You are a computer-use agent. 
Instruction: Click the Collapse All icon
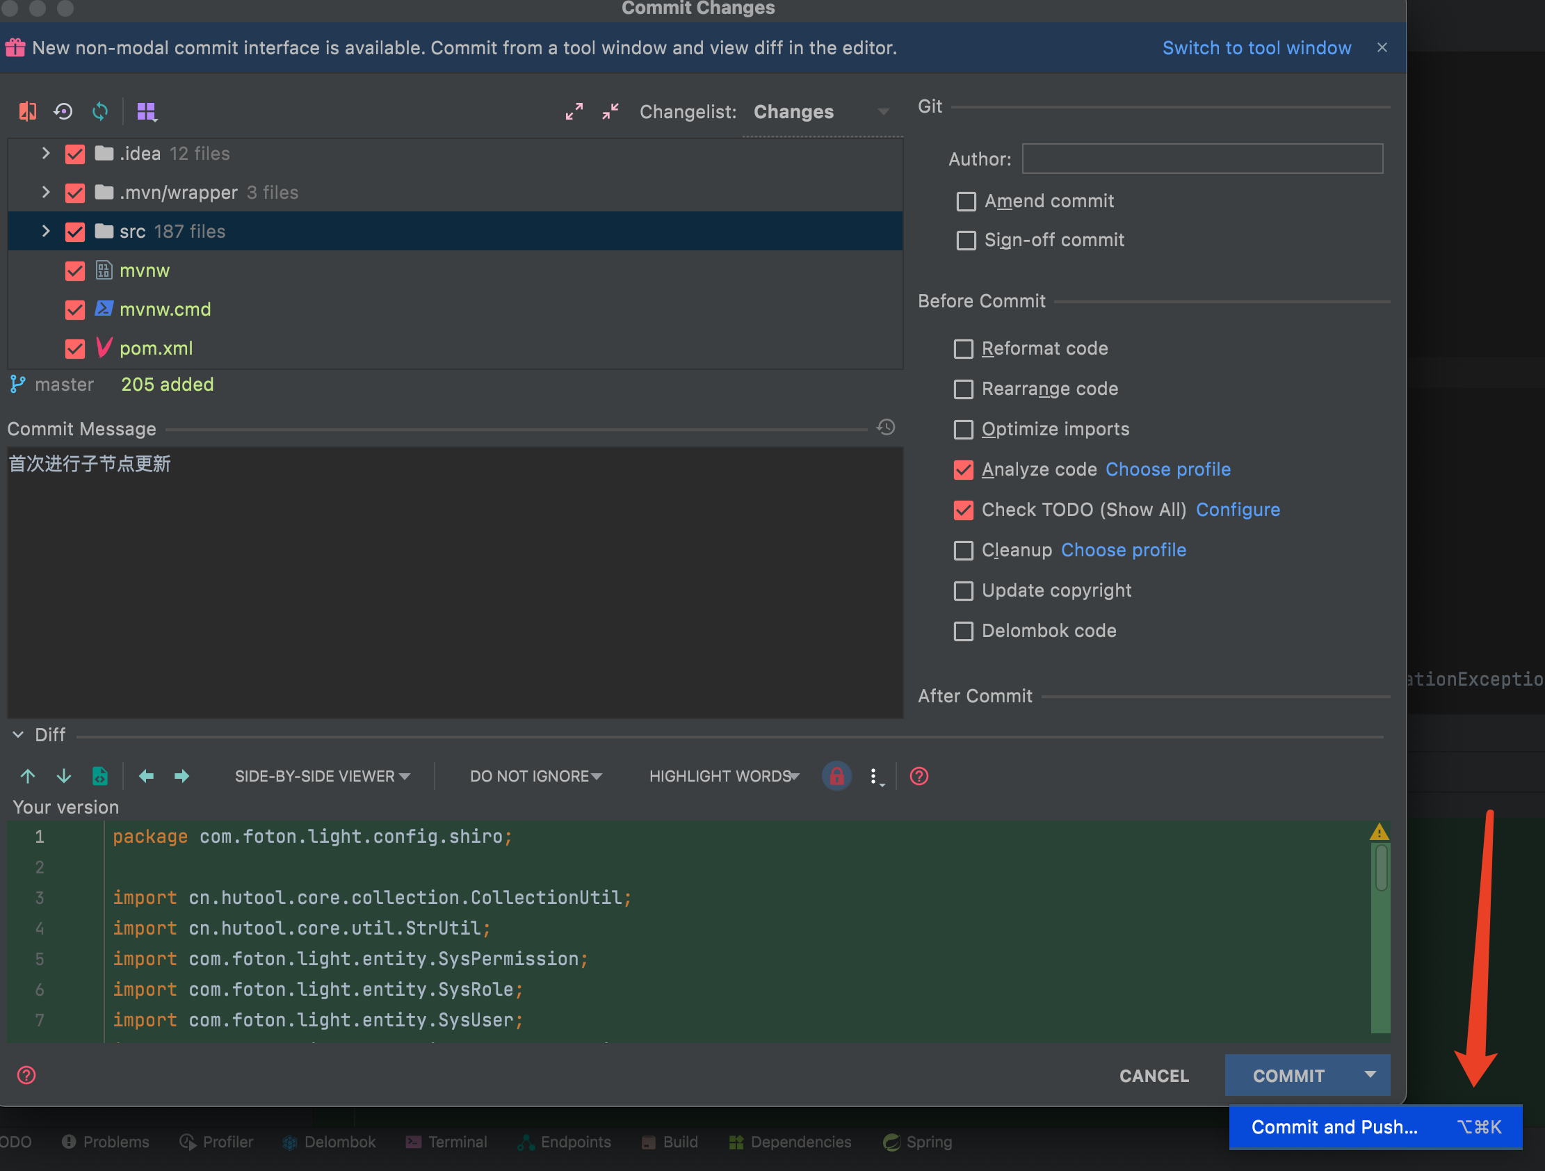[x=610, y=111]
